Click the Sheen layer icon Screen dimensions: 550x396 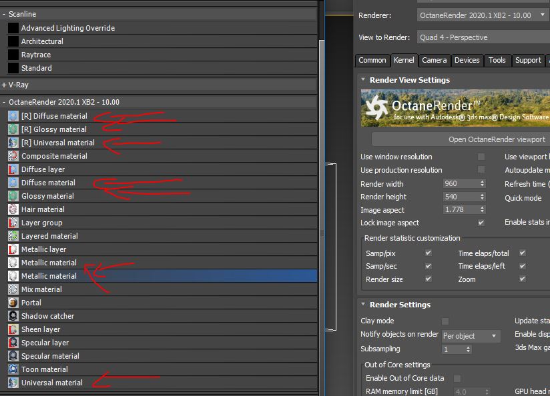coord(13,329)
